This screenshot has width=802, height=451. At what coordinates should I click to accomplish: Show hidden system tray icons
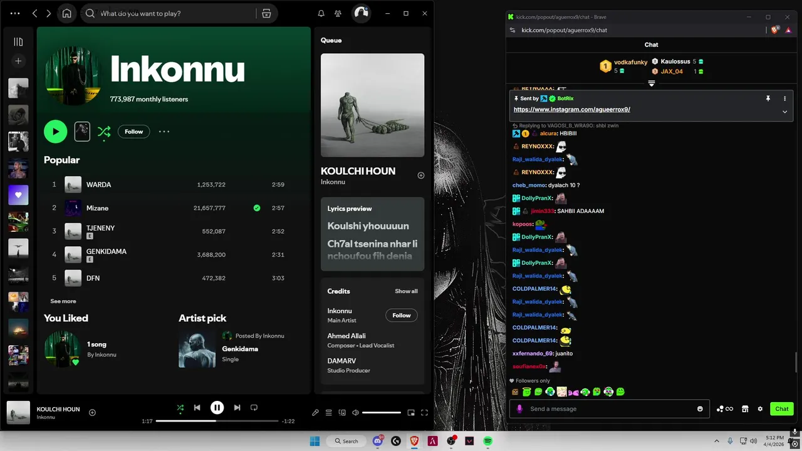[x=716, y=441]
